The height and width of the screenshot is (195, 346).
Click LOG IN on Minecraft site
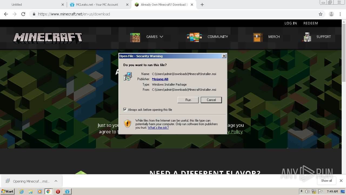coord(291,23)
